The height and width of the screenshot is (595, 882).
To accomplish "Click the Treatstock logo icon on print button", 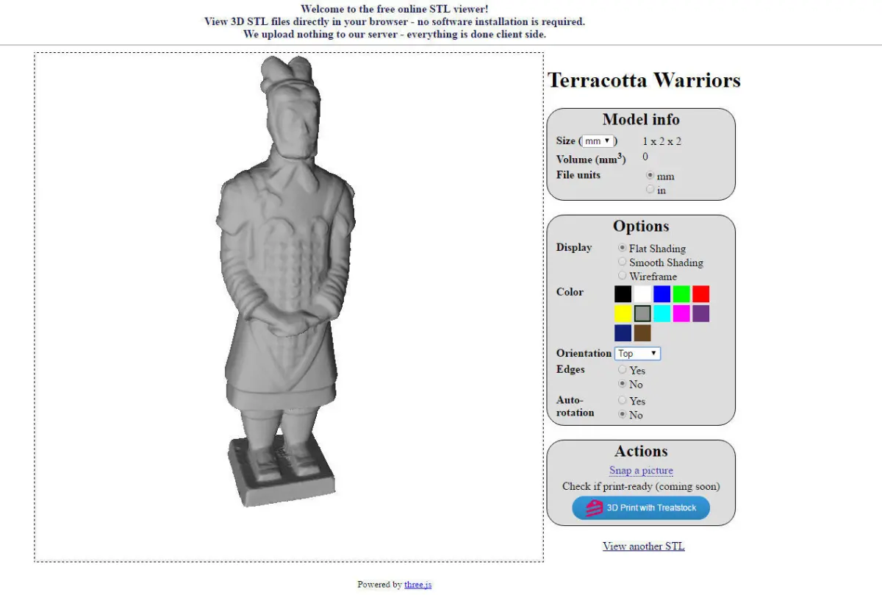I will point(594,507).
